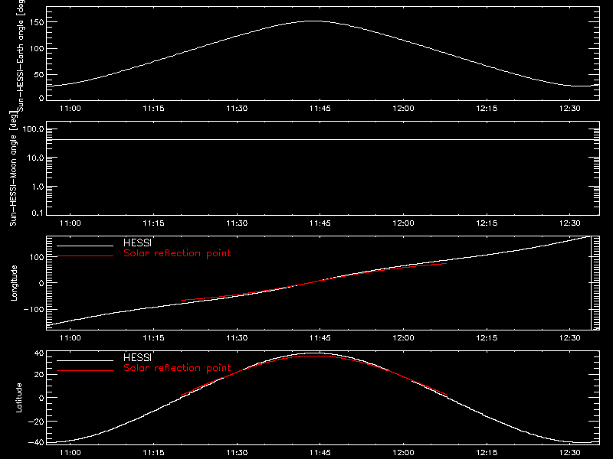Click the 50 tick on Earth angle axis
613x459 pixels.
[39, 74]
